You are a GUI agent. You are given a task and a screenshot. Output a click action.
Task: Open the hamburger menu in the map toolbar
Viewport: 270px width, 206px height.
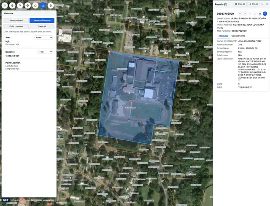tap(5, 5)
